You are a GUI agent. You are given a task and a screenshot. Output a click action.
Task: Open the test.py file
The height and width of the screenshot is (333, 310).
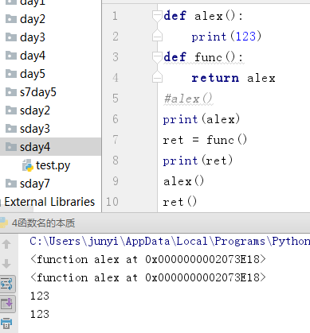tap(53, 165)
